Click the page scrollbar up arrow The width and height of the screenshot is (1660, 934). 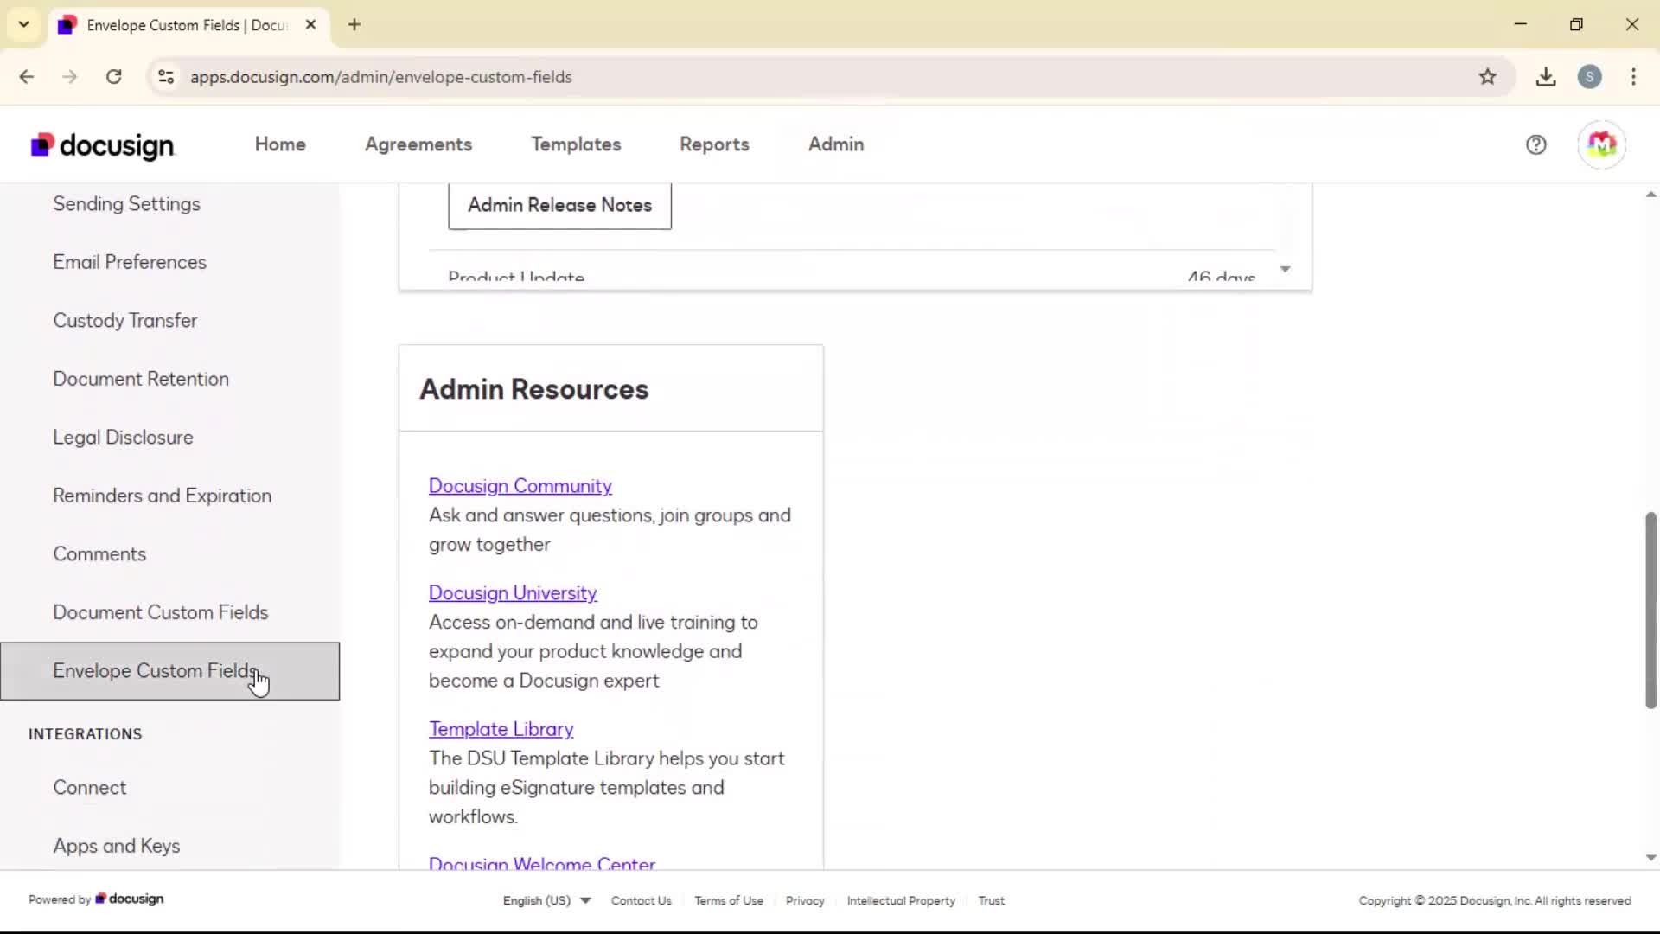(1650, 195)
